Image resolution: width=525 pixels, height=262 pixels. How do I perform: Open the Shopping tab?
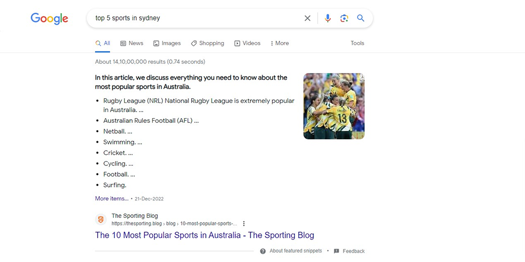point(207,43)
